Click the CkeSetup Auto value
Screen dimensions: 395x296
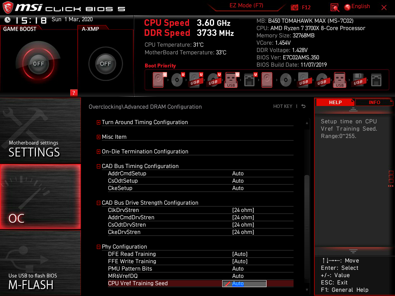click(x=238, y=188)
